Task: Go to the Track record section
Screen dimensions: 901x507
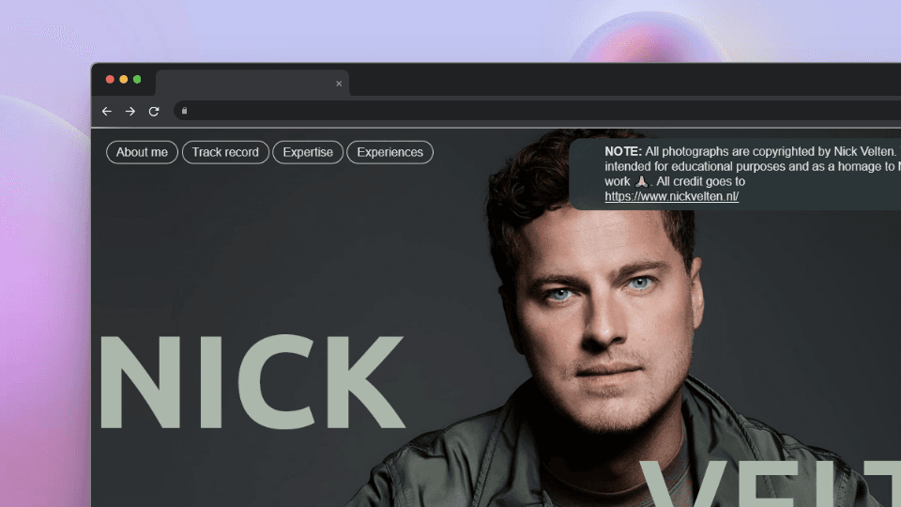Action: point(225,152)
